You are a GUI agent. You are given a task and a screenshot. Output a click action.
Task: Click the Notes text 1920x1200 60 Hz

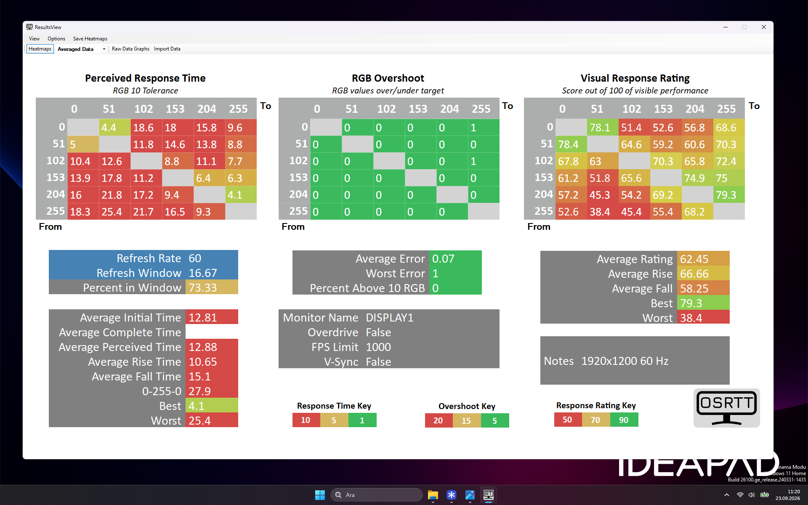click(x=625, y=361)
